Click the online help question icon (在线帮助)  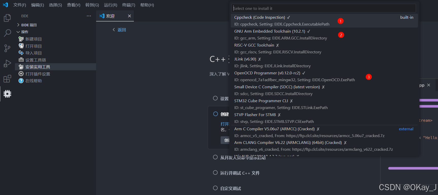point(21,81)
